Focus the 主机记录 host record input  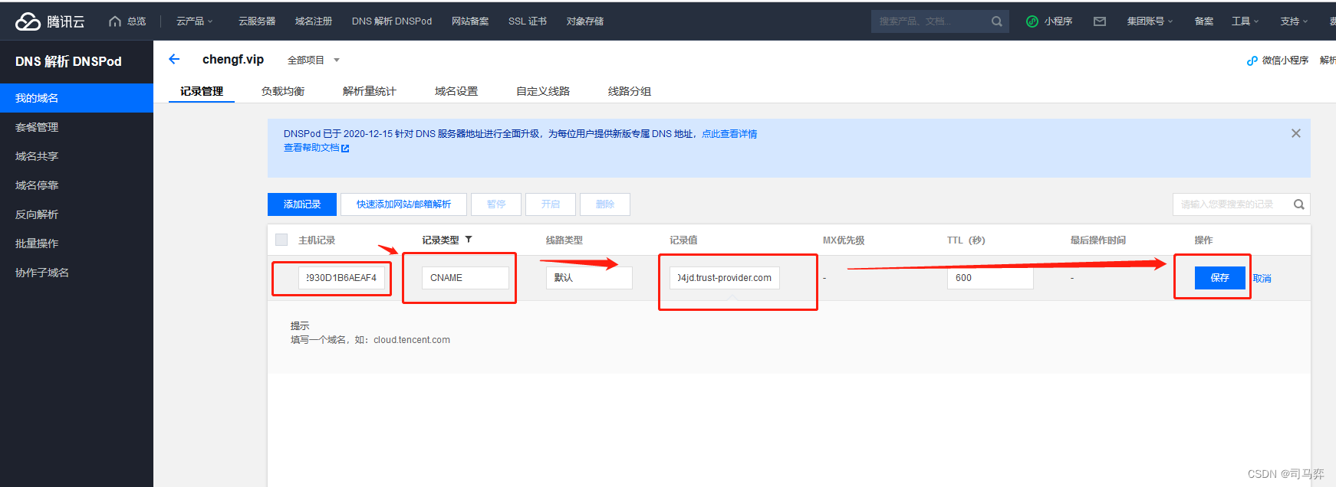341,277
